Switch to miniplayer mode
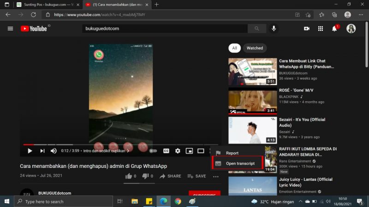This screenshot has height=207, width=369. (189, 151)
